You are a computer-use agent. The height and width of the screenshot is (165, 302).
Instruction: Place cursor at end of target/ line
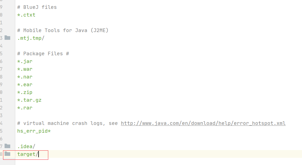pos(39,154)
